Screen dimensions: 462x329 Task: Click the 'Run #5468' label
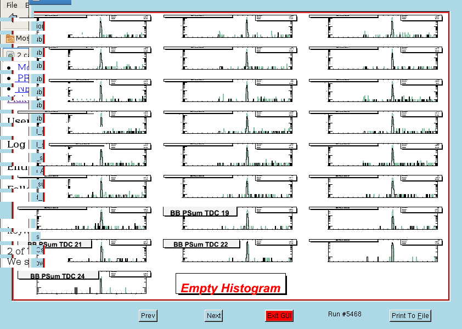(345, 314)
